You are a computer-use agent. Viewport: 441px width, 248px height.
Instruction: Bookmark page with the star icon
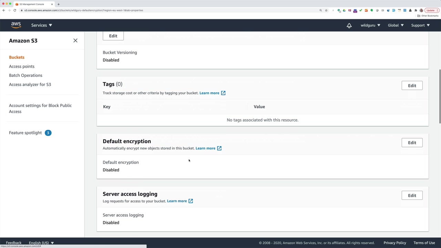tap(326, 10)
